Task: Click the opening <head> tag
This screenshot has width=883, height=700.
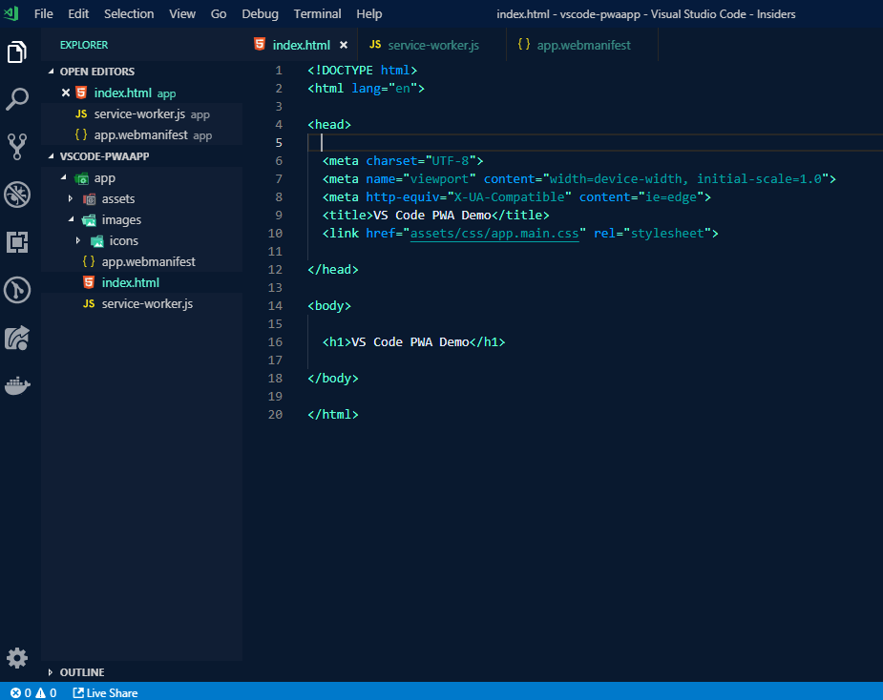Action: point(329,124)
